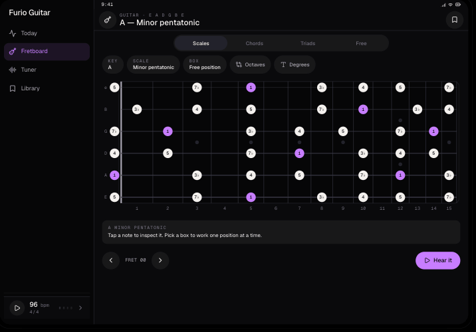Tap open low E string note 5

pyautogui.click(x=114, y=197)
